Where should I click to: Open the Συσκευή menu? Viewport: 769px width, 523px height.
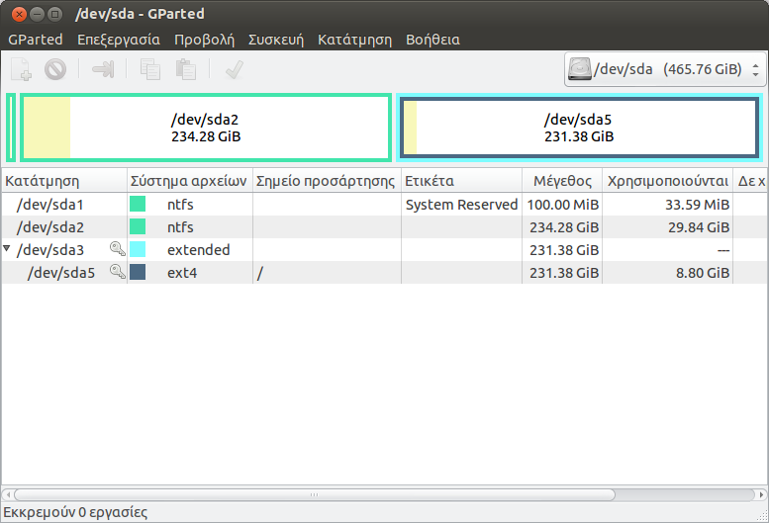[275, 40]
